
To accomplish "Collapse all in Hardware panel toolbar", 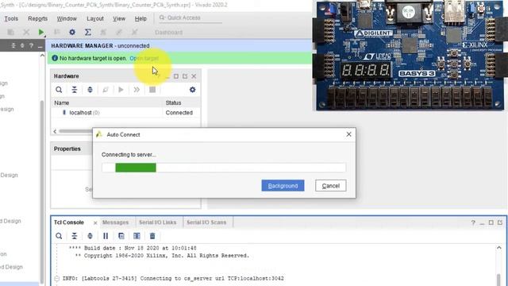I will [74, 90].
